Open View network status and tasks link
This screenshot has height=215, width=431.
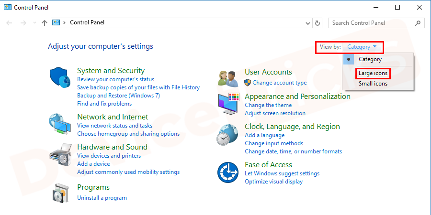(x=114, y=126)
